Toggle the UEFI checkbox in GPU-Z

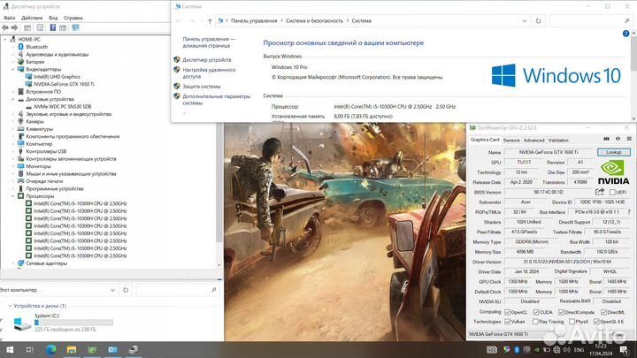(612, 192)
